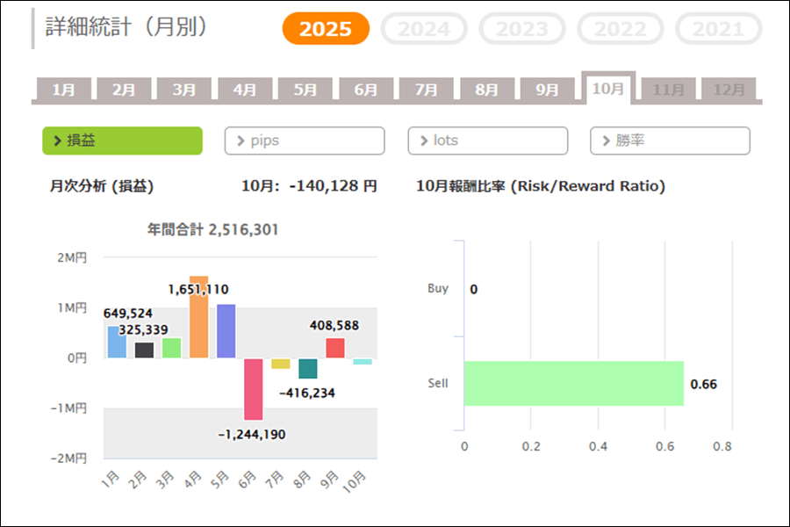Open the 5月 month tab

coord(305,90)
